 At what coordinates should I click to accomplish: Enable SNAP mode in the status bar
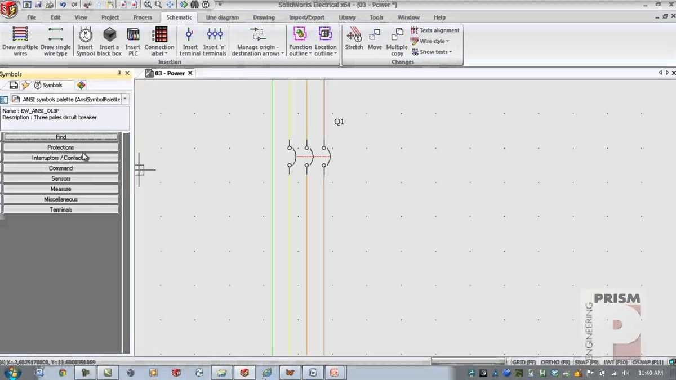click(584, 362)
